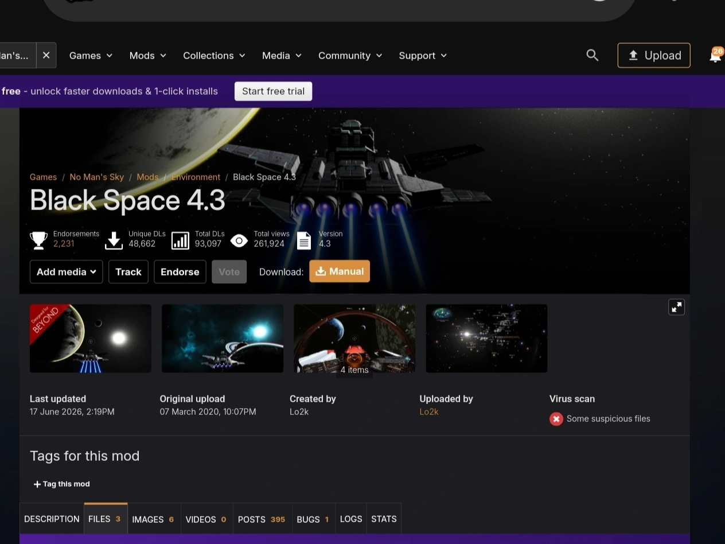
Task: Expand the Media menu
Action: (x=282, y=56)
